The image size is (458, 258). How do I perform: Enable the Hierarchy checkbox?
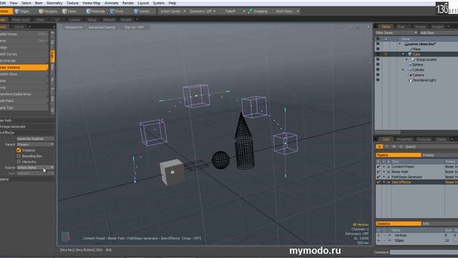click(x=19, y=162)
